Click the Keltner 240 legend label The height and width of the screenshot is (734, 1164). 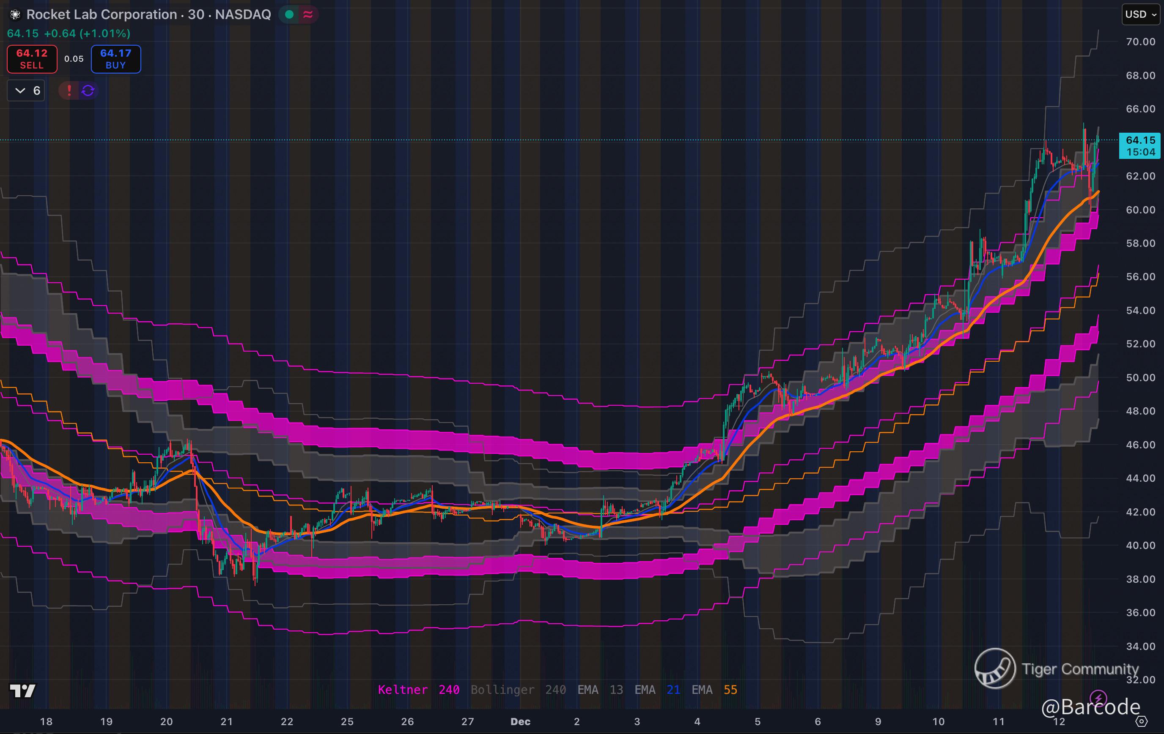point(418,690)
